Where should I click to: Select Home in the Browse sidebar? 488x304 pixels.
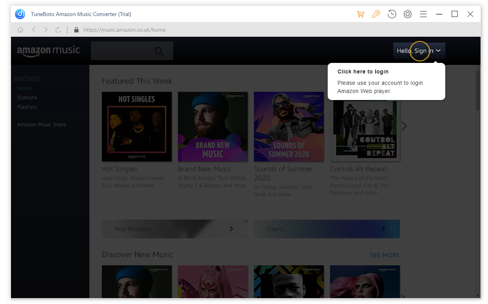coord(24,88)
